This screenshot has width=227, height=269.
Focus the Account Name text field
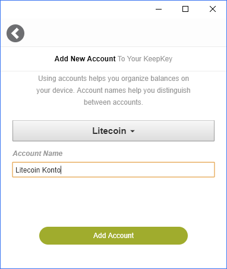point(113,170)
